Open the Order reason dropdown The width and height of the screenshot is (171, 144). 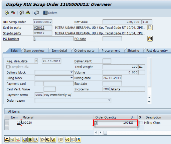click(x=109, y=100)
